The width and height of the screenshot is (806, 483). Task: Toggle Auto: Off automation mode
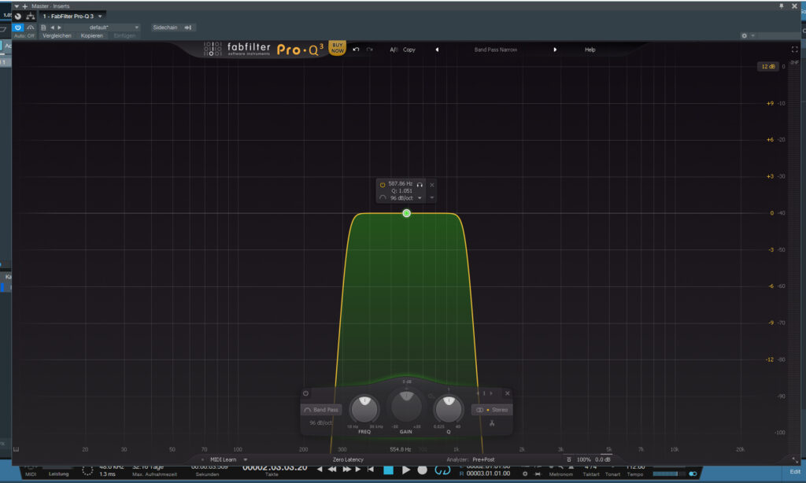[24, 35]
